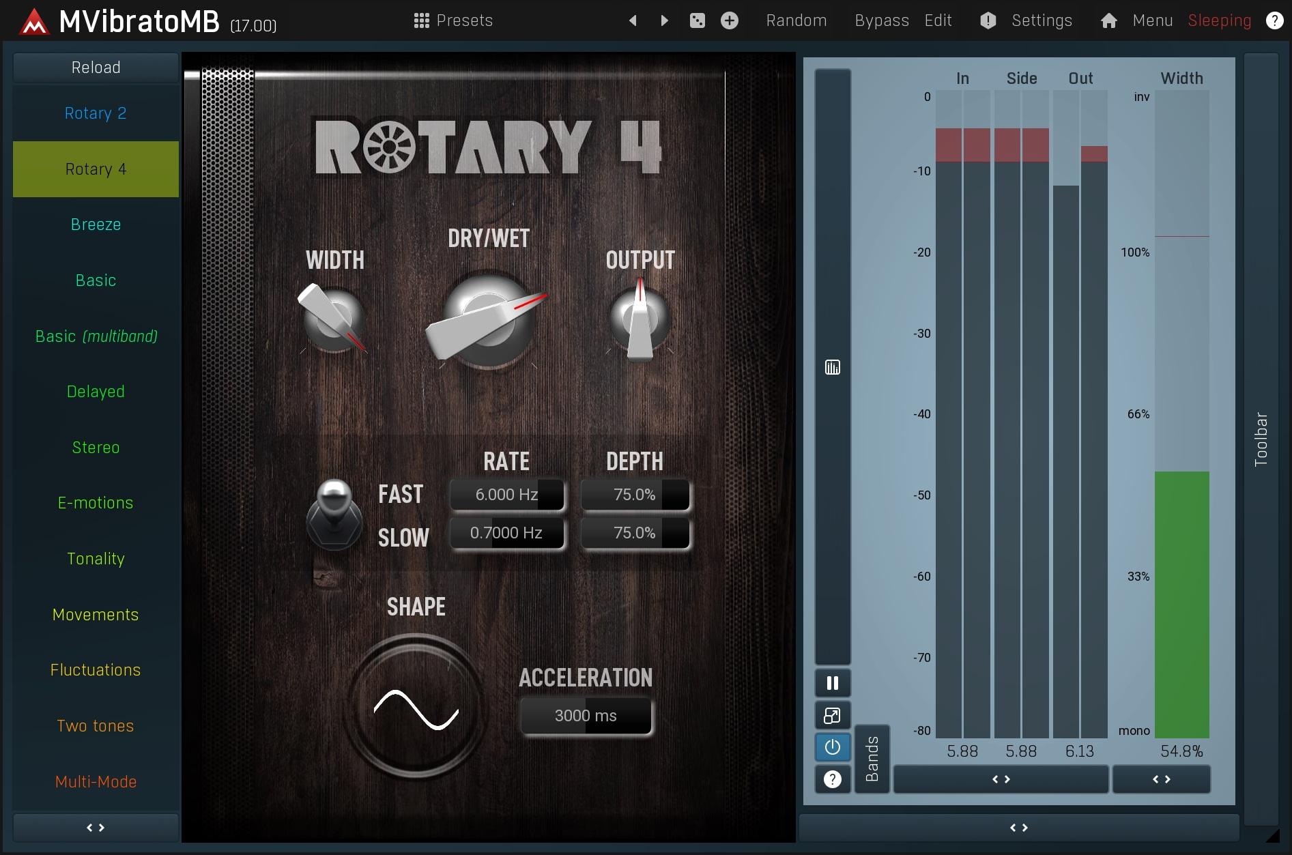This screenshot has height=855, width=1292.
Task: Click the add preset plus icon
Action: pyautogui.click(x=729, y=20)
